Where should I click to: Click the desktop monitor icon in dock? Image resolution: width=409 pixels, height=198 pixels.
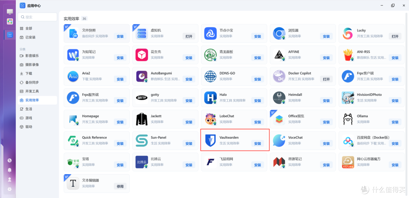pos(9,12)
